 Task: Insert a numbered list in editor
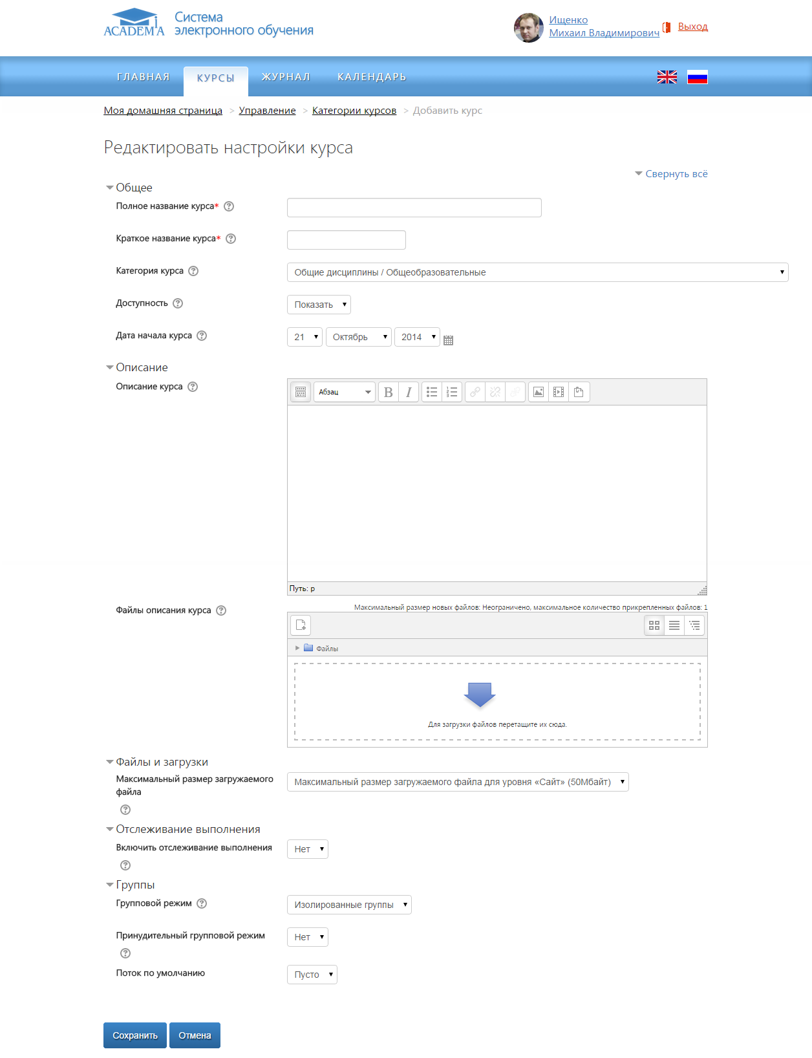pos(452,392)
